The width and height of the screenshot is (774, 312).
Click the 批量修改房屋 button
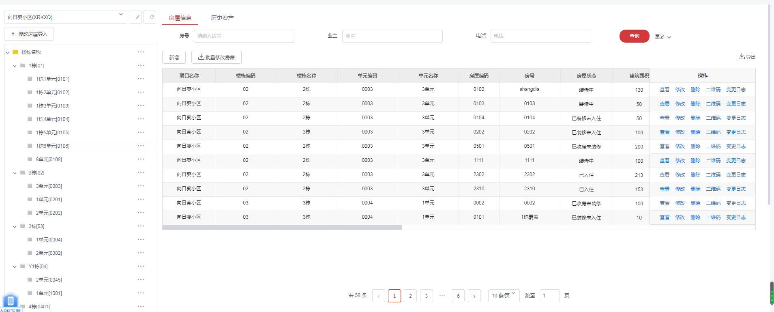216,57
